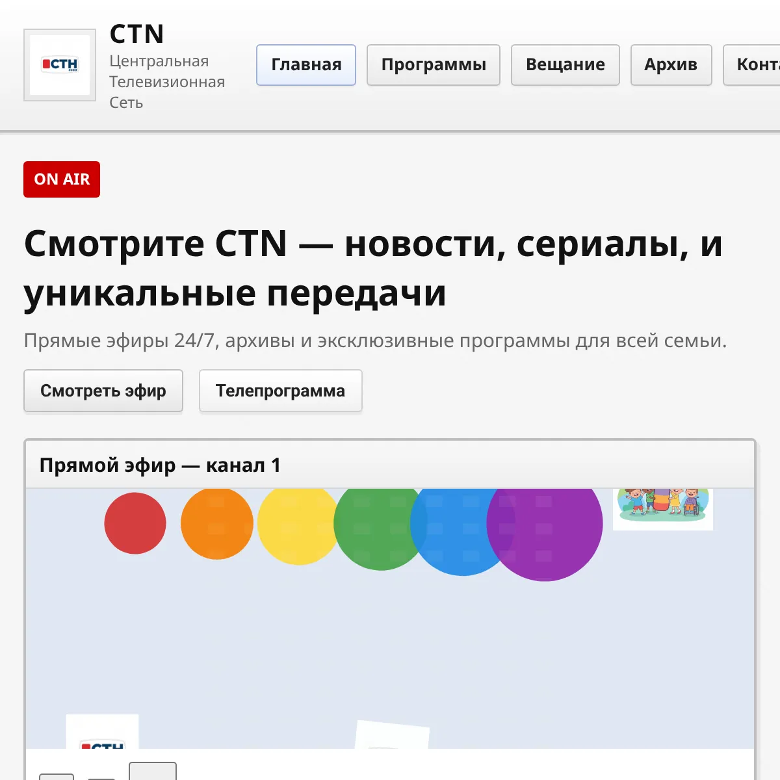Click the tilted white card in the player
Viewport: 780px width, 780px height.
pyautogui.click(x=392, y=735)
